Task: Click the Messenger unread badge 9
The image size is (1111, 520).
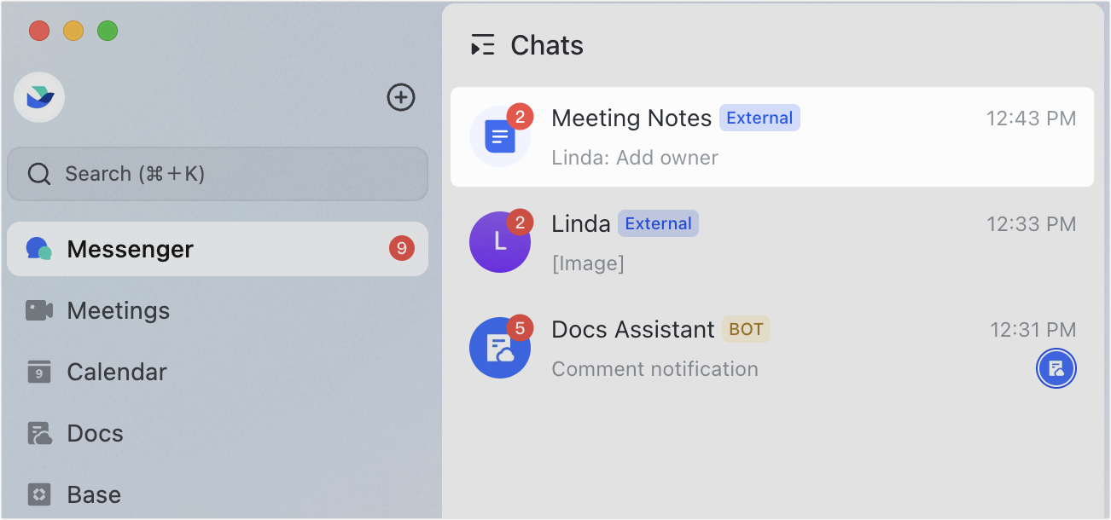Action: click(401, 249)
